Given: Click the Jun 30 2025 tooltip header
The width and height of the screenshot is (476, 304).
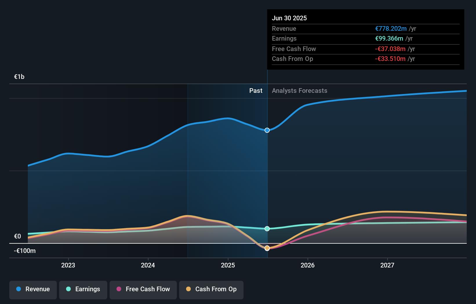Looking at the screenshot, I should [289, 18].
